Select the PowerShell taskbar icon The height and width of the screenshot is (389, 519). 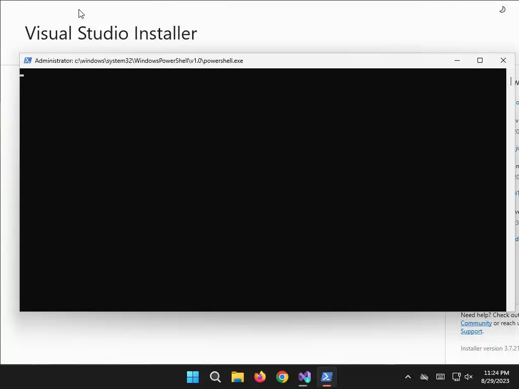point(327,377)
